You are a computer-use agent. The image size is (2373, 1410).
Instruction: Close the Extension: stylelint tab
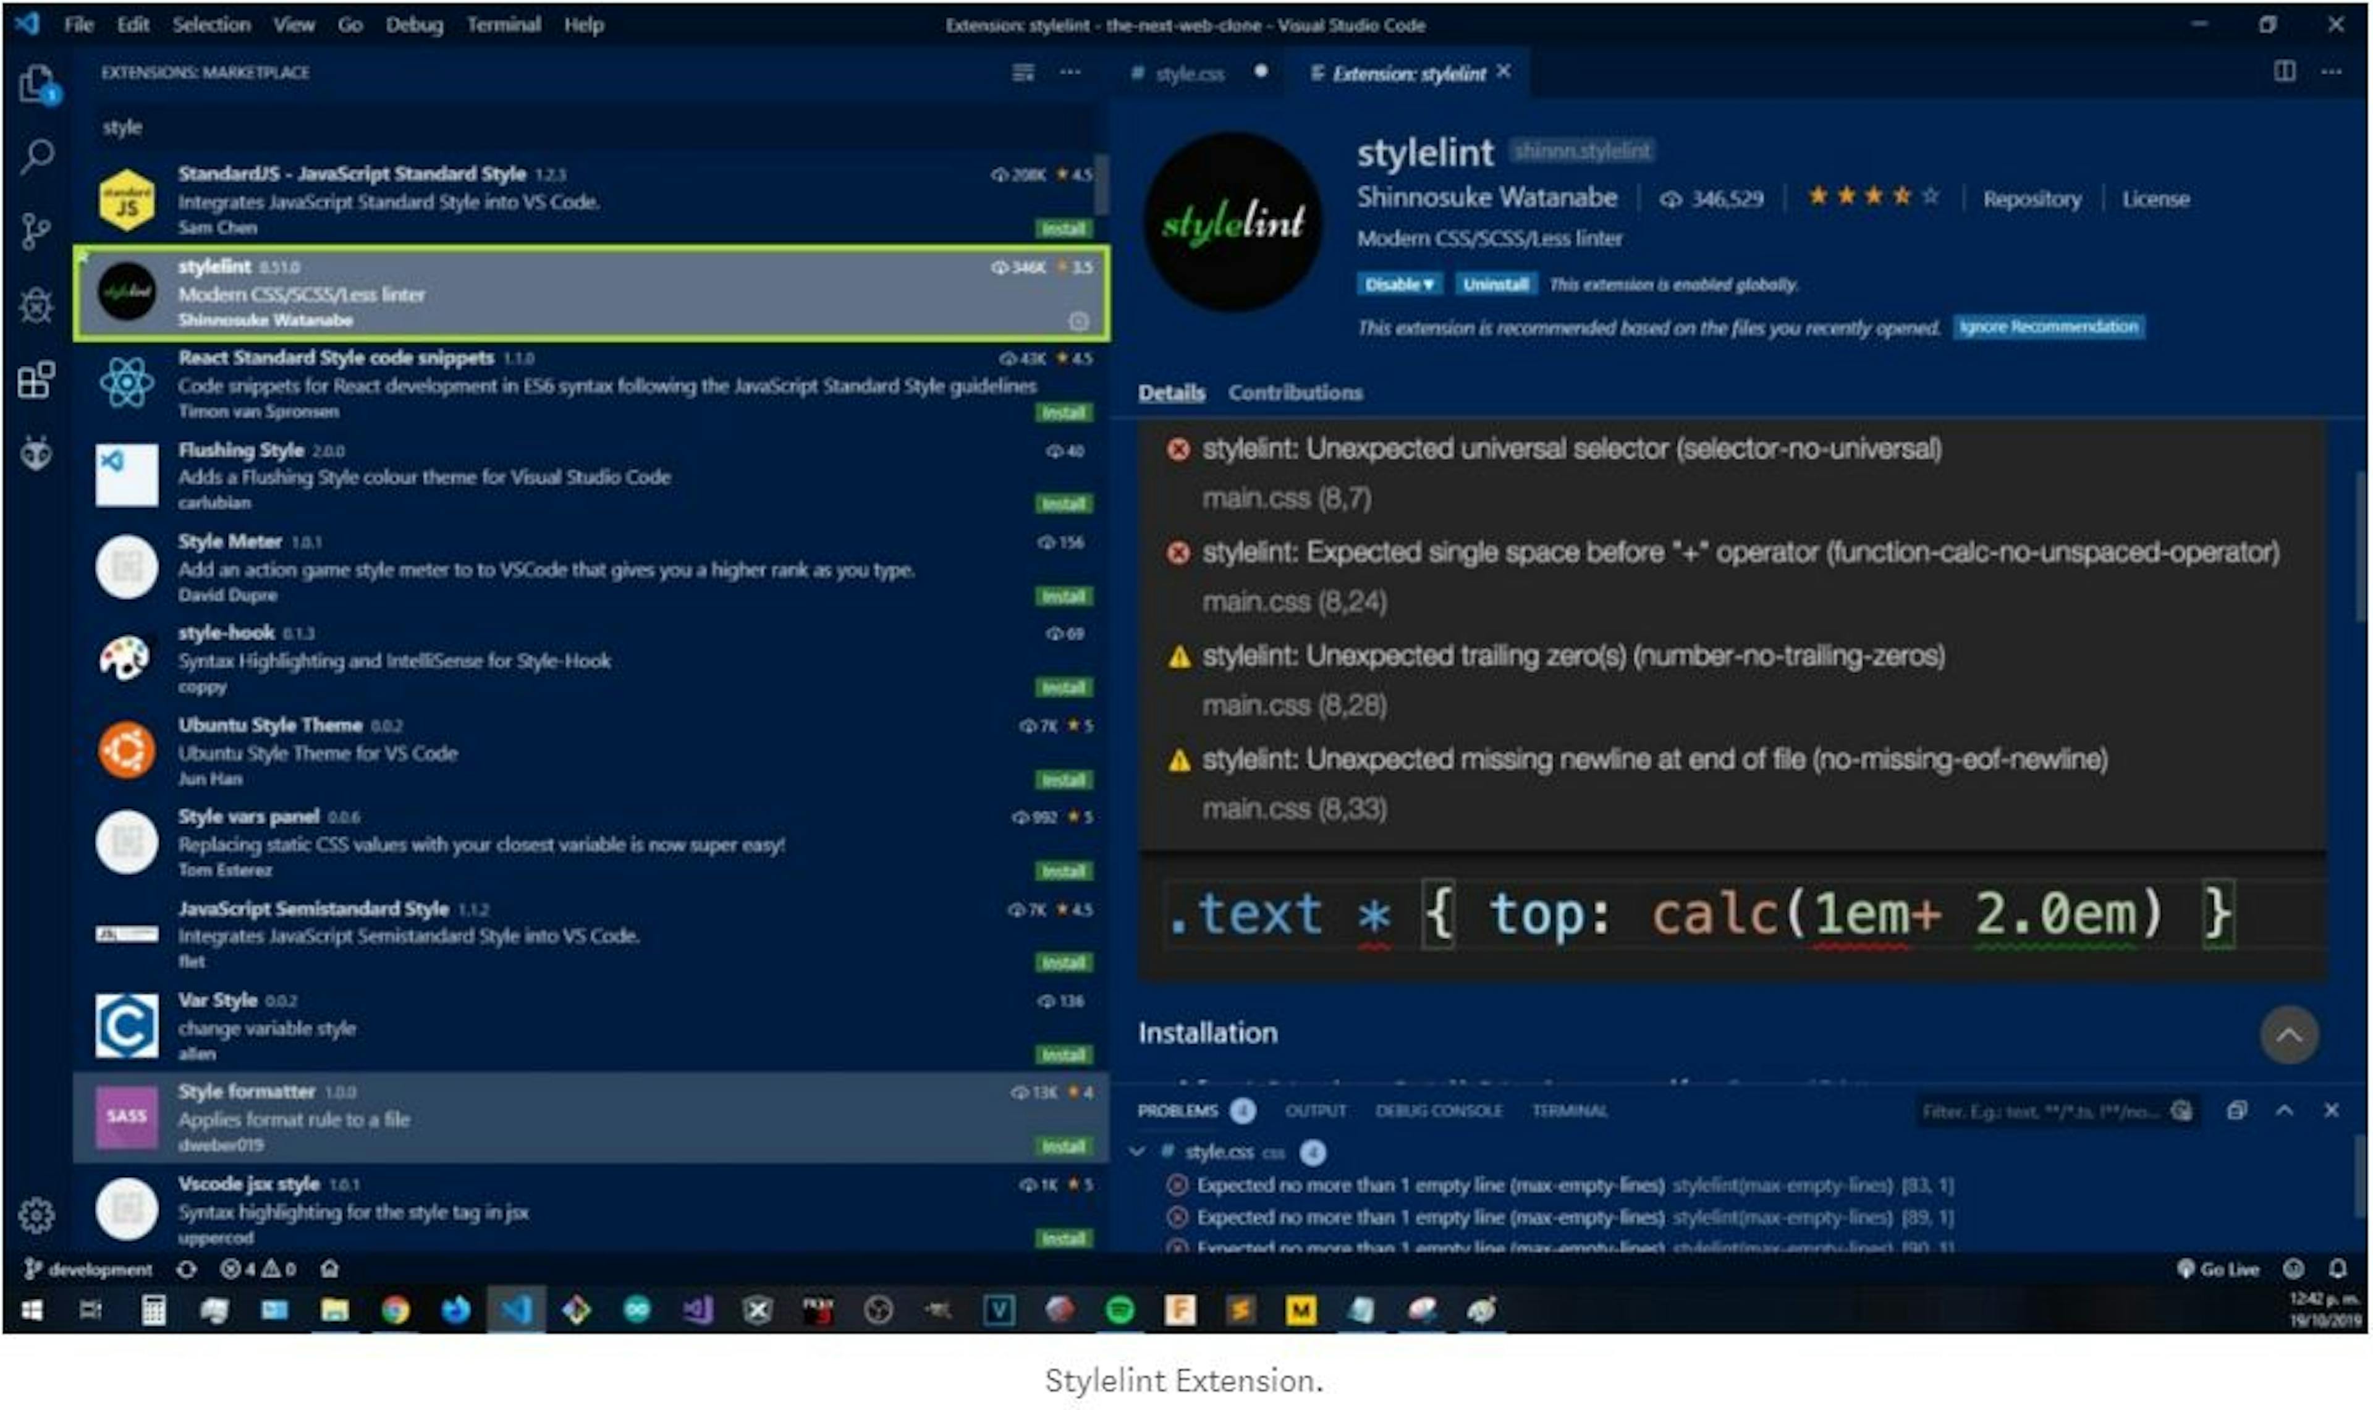point(1504,71)
